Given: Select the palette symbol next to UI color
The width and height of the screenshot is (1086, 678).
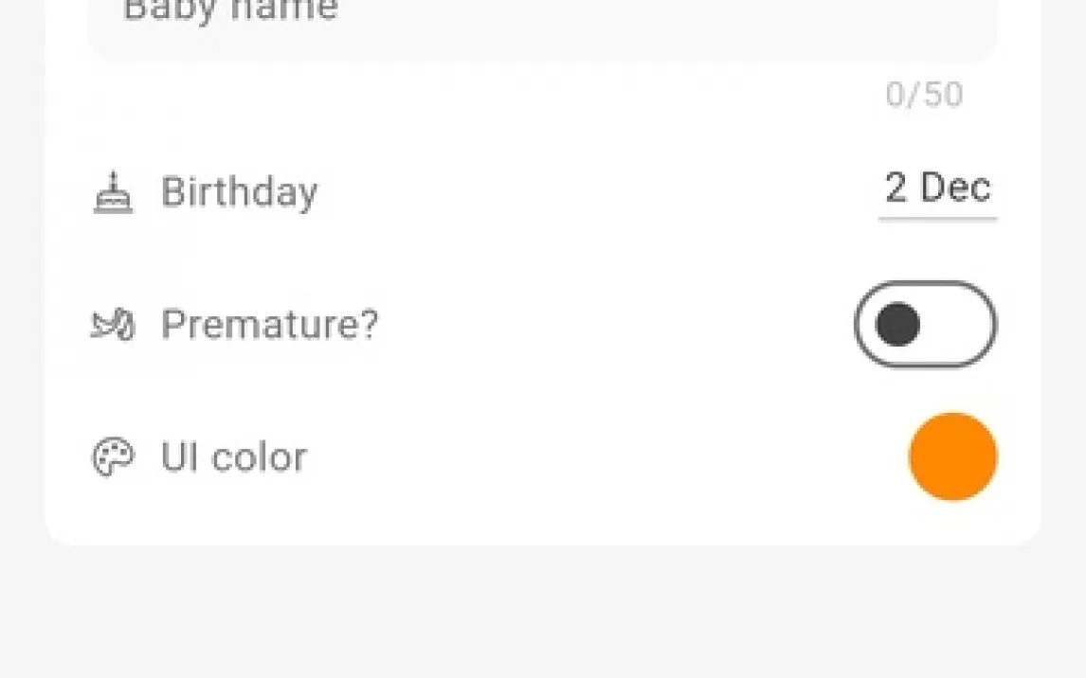Looking at the screenshot, I should pyautogui.click(x=113, y=457).
